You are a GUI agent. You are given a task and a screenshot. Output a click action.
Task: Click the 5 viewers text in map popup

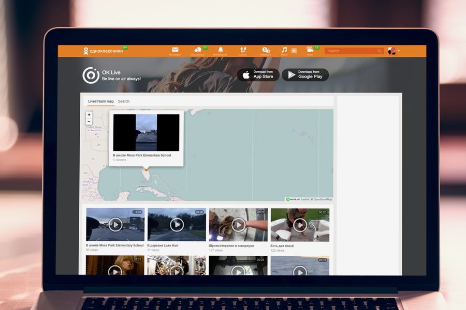(x=120, y=160)
